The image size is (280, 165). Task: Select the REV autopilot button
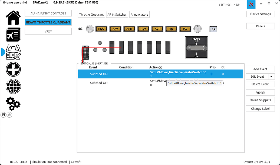(x=143, y=29)
